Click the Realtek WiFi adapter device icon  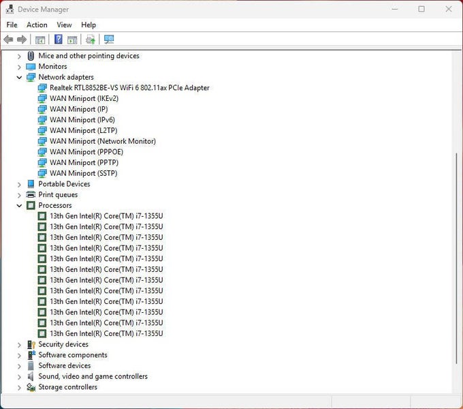click(x=42, y=88)
